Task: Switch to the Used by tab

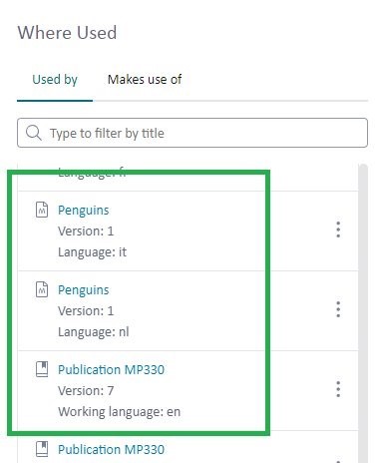Action: point(55,80)
